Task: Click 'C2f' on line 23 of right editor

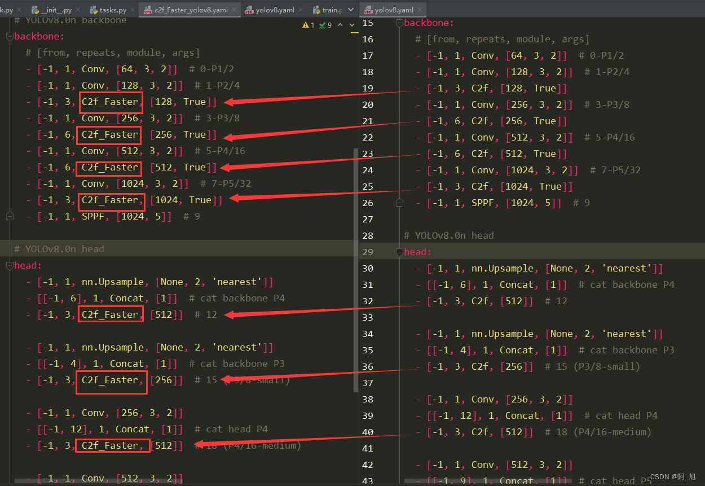Action: 480,154
